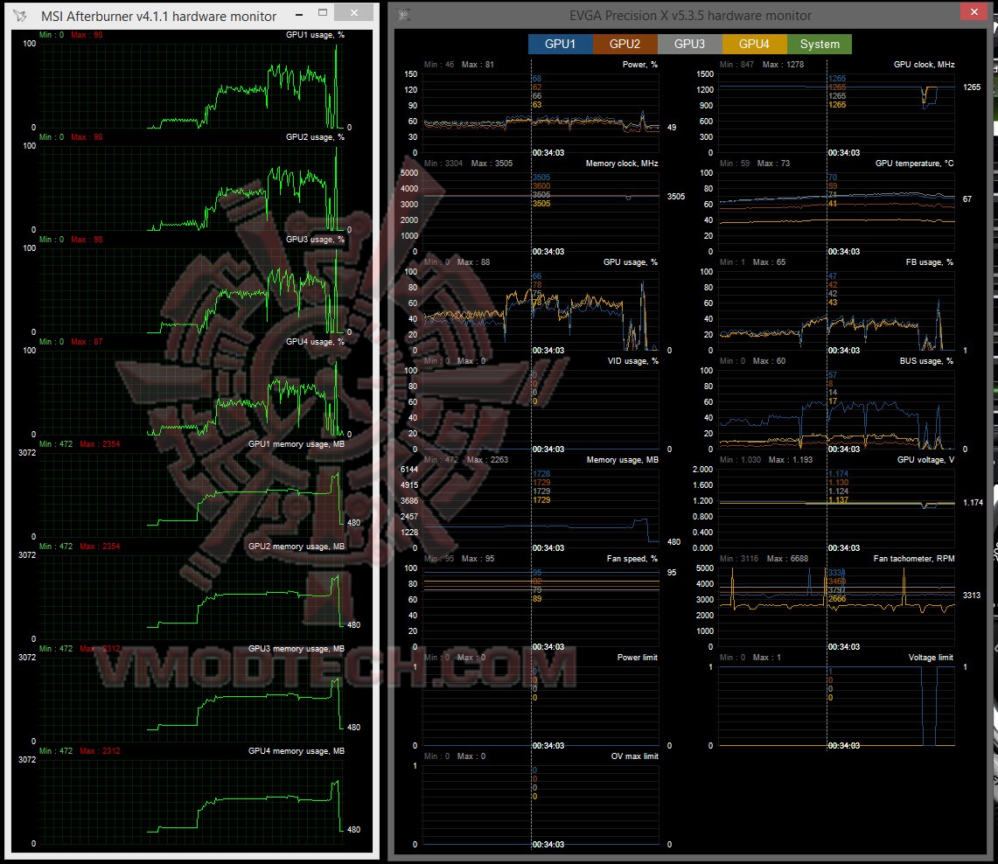Click the 'OV max limit' graph title

click(x=634, y=756)
